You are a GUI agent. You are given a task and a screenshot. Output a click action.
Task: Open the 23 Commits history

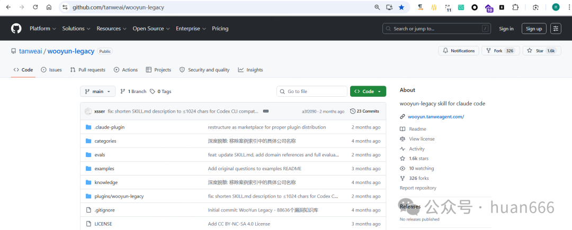[x=364, y=111]
